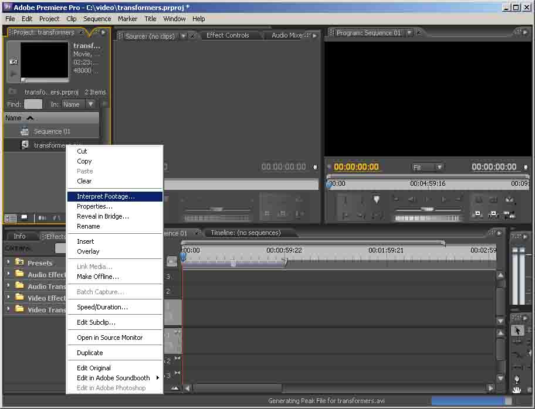The width and height of the screenshot is (535, 409).
Task: Open Source (no clips) dropdown arrow
Action: 184,35
